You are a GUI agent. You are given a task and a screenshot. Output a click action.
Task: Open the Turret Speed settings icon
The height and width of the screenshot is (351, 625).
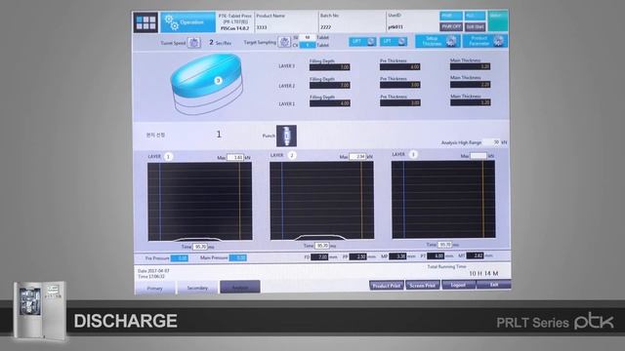tap(194, 43)
